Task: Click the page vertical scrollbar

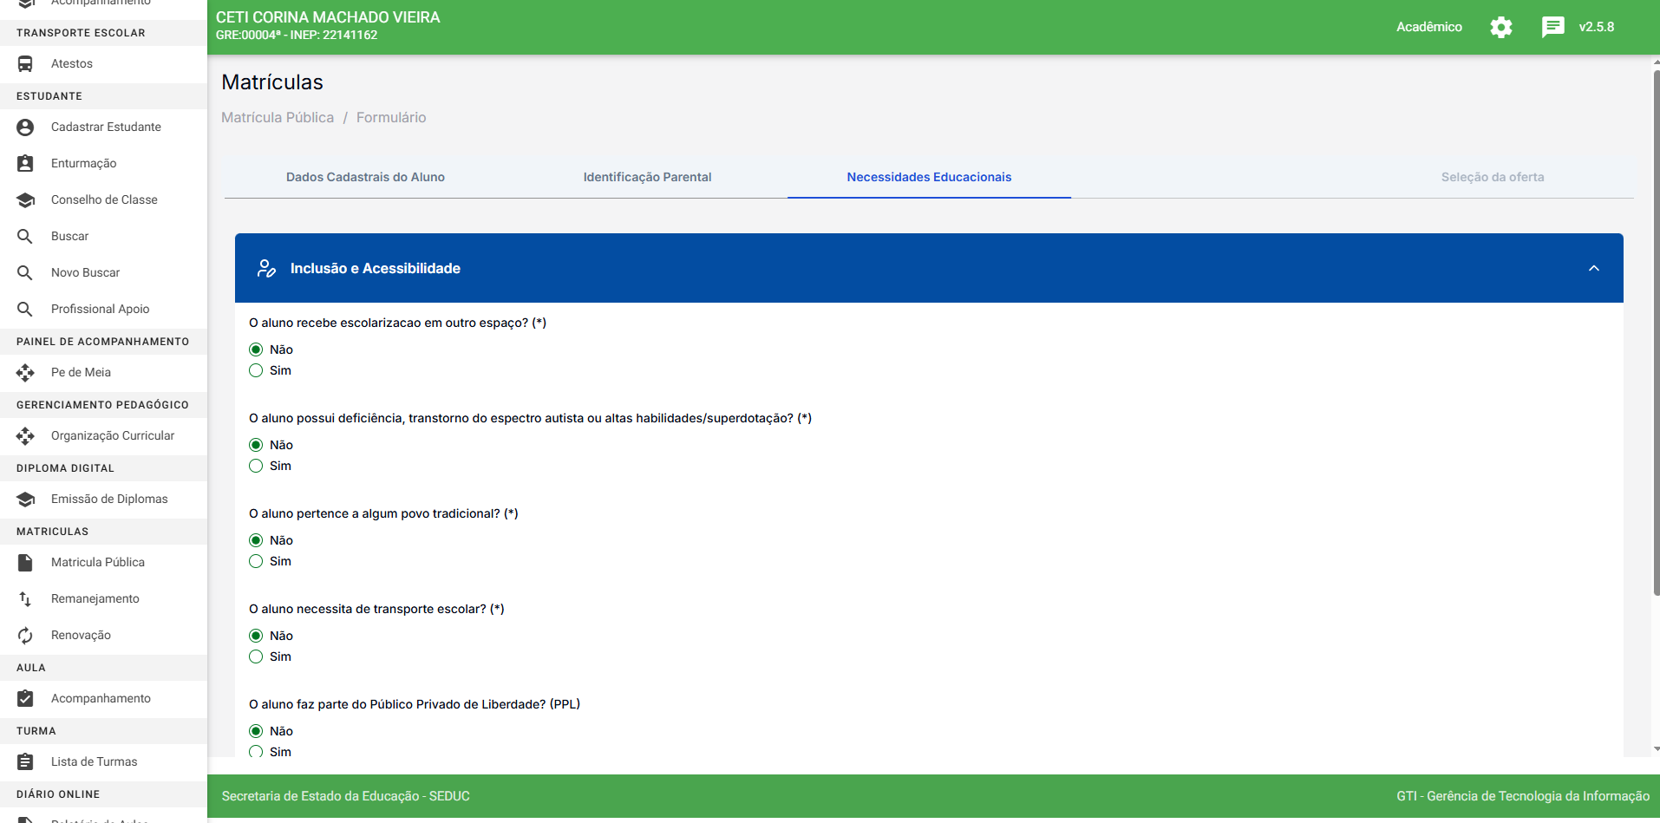Action: point(1656,347)
